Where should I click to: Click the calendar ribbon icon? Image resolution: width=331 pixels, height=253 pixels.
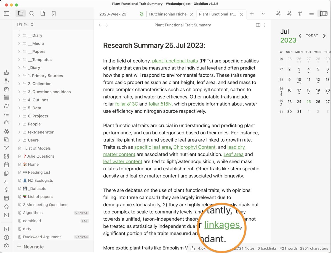[7, 165]
